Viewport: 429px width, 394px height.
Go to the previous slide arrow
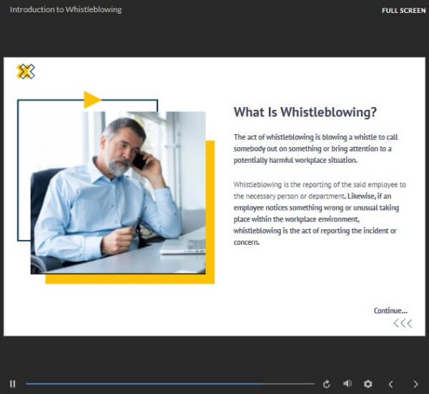(390, 384)
